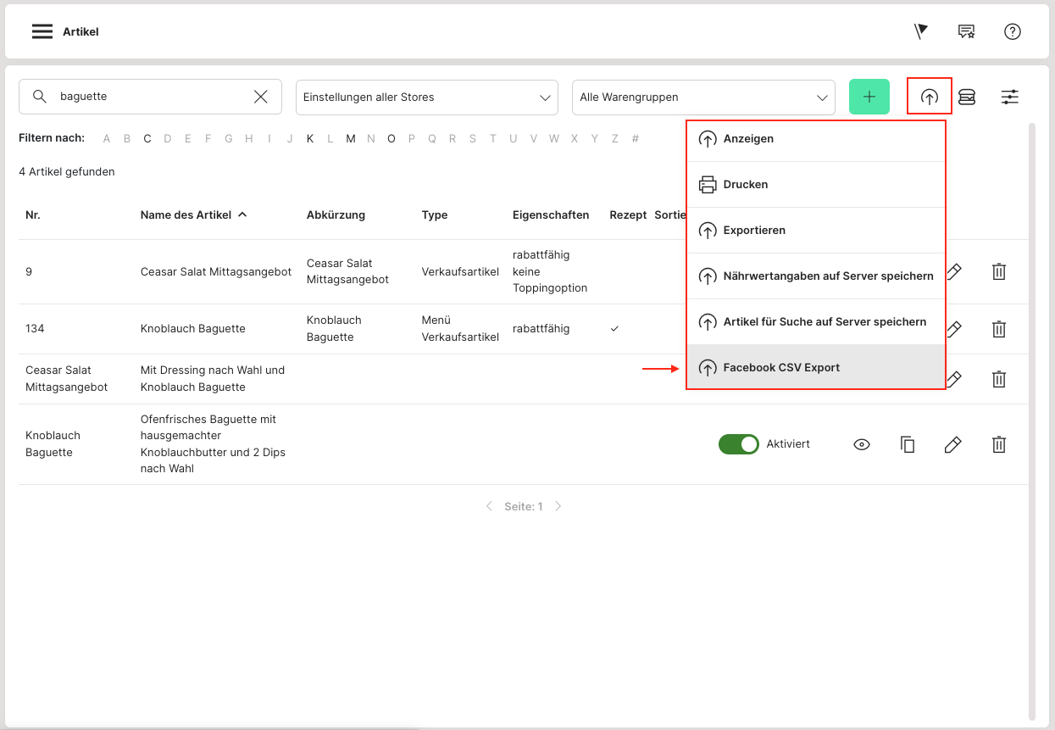Expand the Einstellungen aller Stores dropdown
This screenshot has height=730, width=1055.
426,98
